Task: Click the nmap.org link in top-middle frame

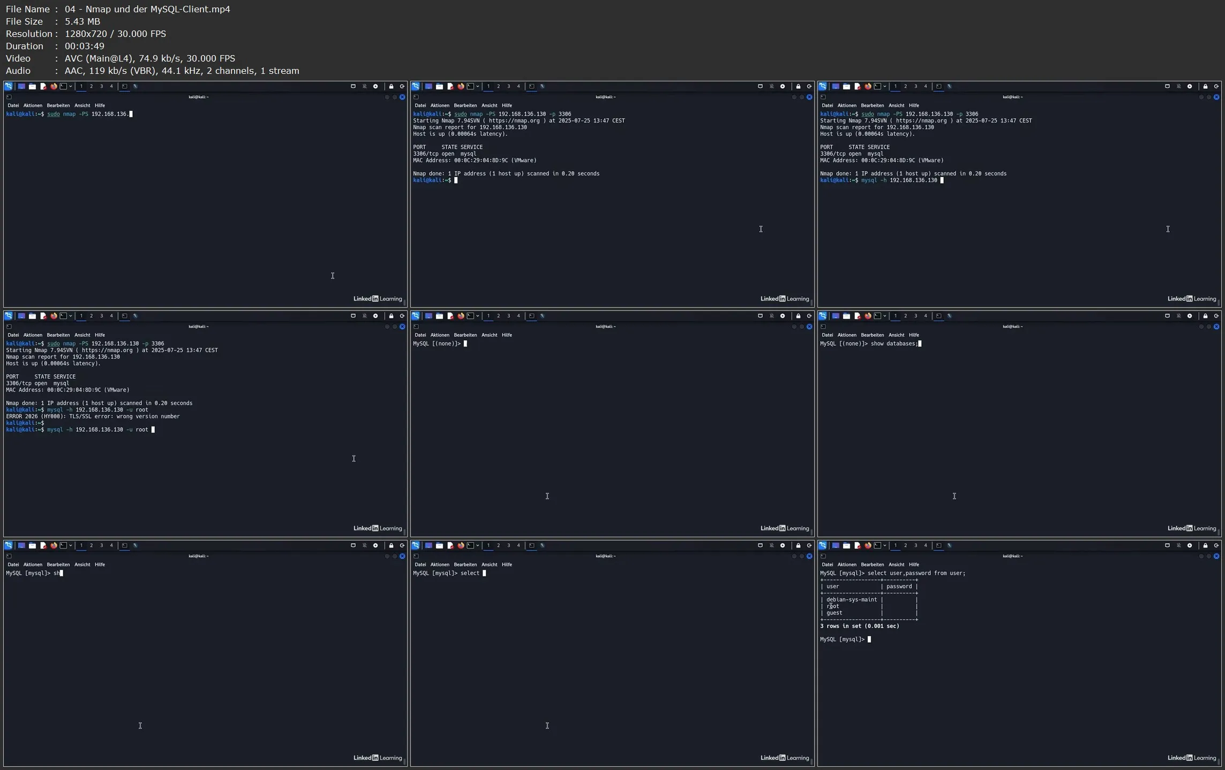Action: [x=514, y=121]
